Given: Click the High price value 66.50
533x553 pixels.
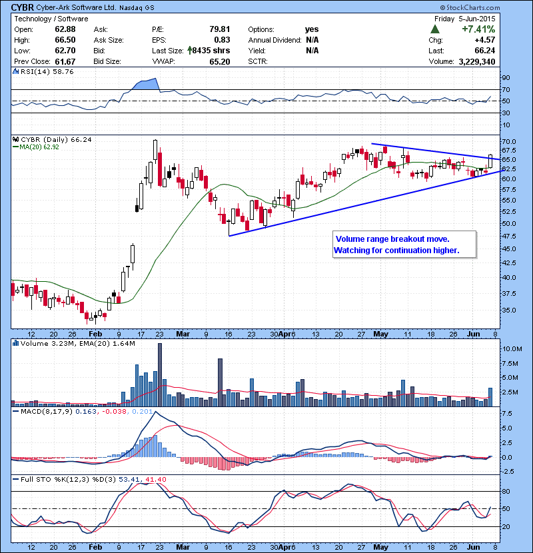Looking at the screenshot, I should click(x=65, y=40).
